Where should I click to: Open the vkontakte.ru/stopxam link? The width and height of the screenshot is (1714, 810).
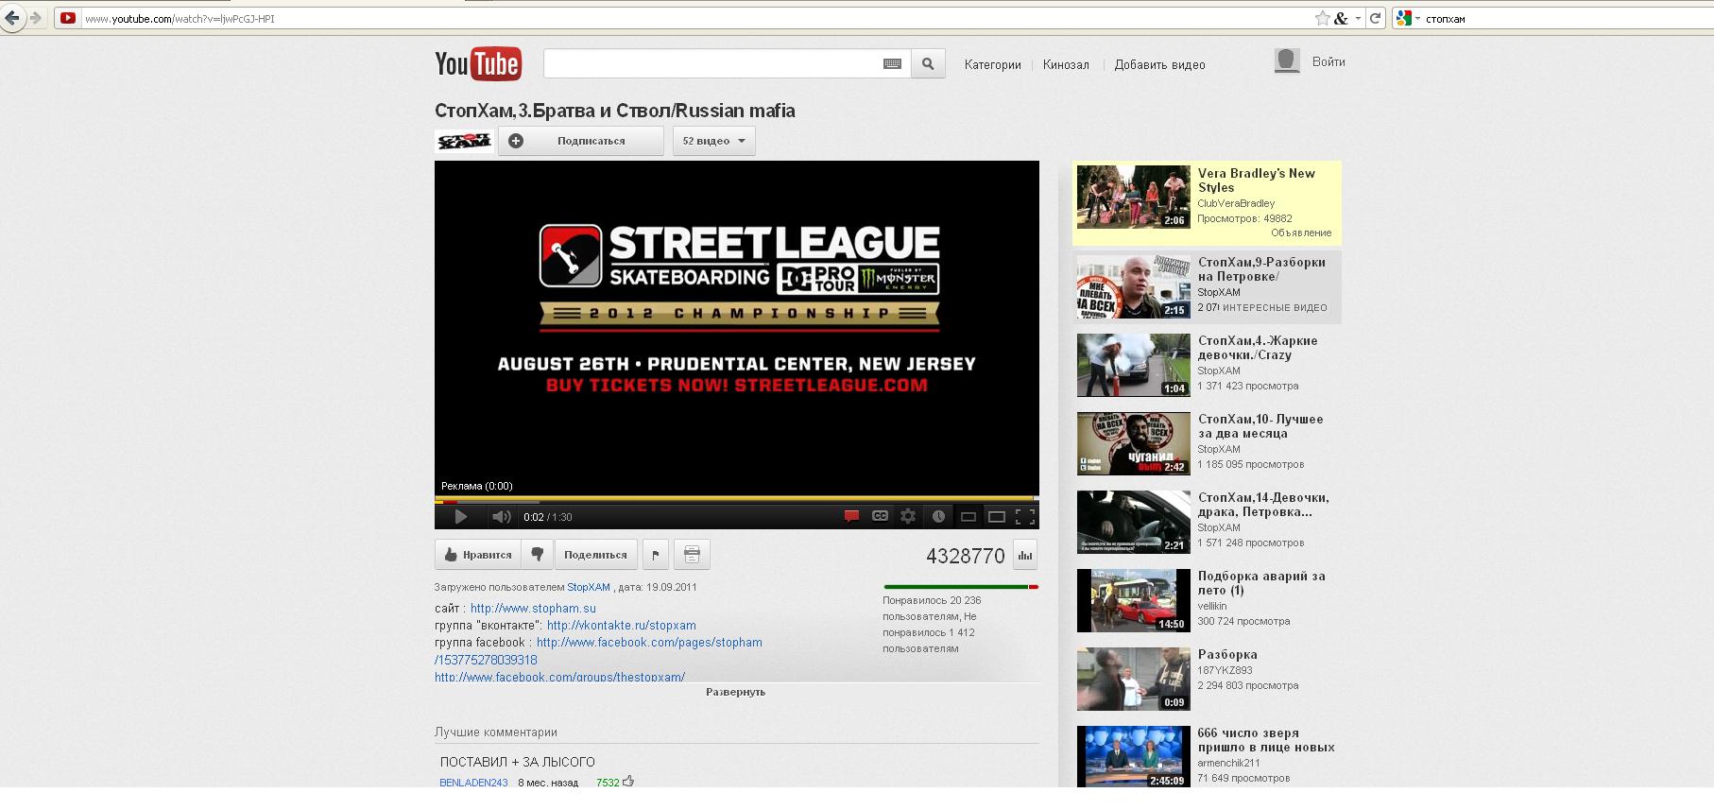click(622, 626)
